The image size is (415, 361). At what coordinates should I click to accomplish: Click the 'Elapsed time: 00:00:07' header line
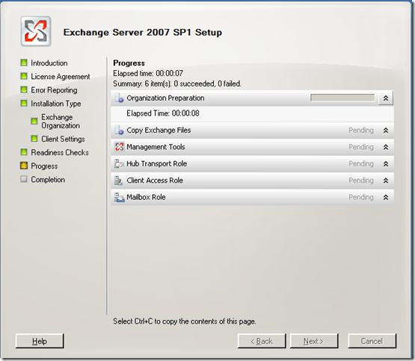[x=148, y=73]
